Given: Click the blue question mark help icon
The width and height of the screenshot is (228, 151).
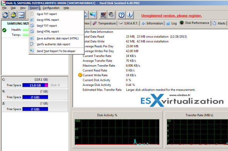Looking at the screenshot, I should 121,15.
